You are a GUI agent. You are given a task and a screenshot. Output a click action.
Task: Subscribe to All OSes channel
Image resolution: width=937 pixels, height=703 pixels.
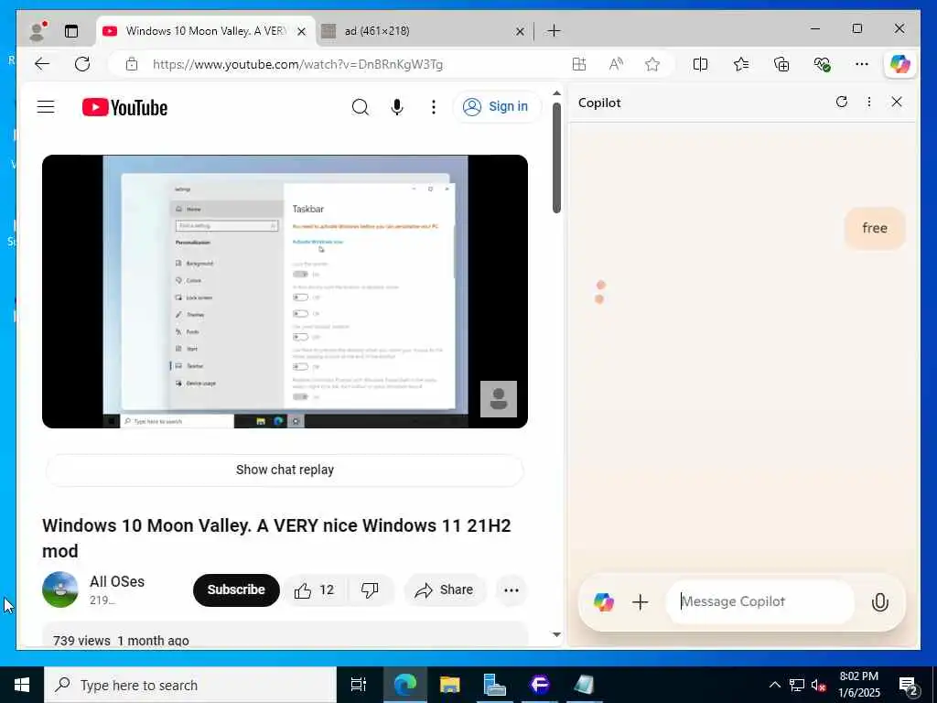[236, 590]
